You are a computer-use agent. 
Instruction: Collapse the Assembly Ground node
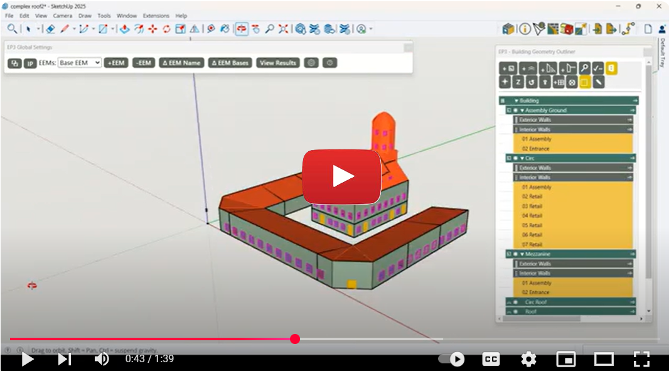[522, 110]
